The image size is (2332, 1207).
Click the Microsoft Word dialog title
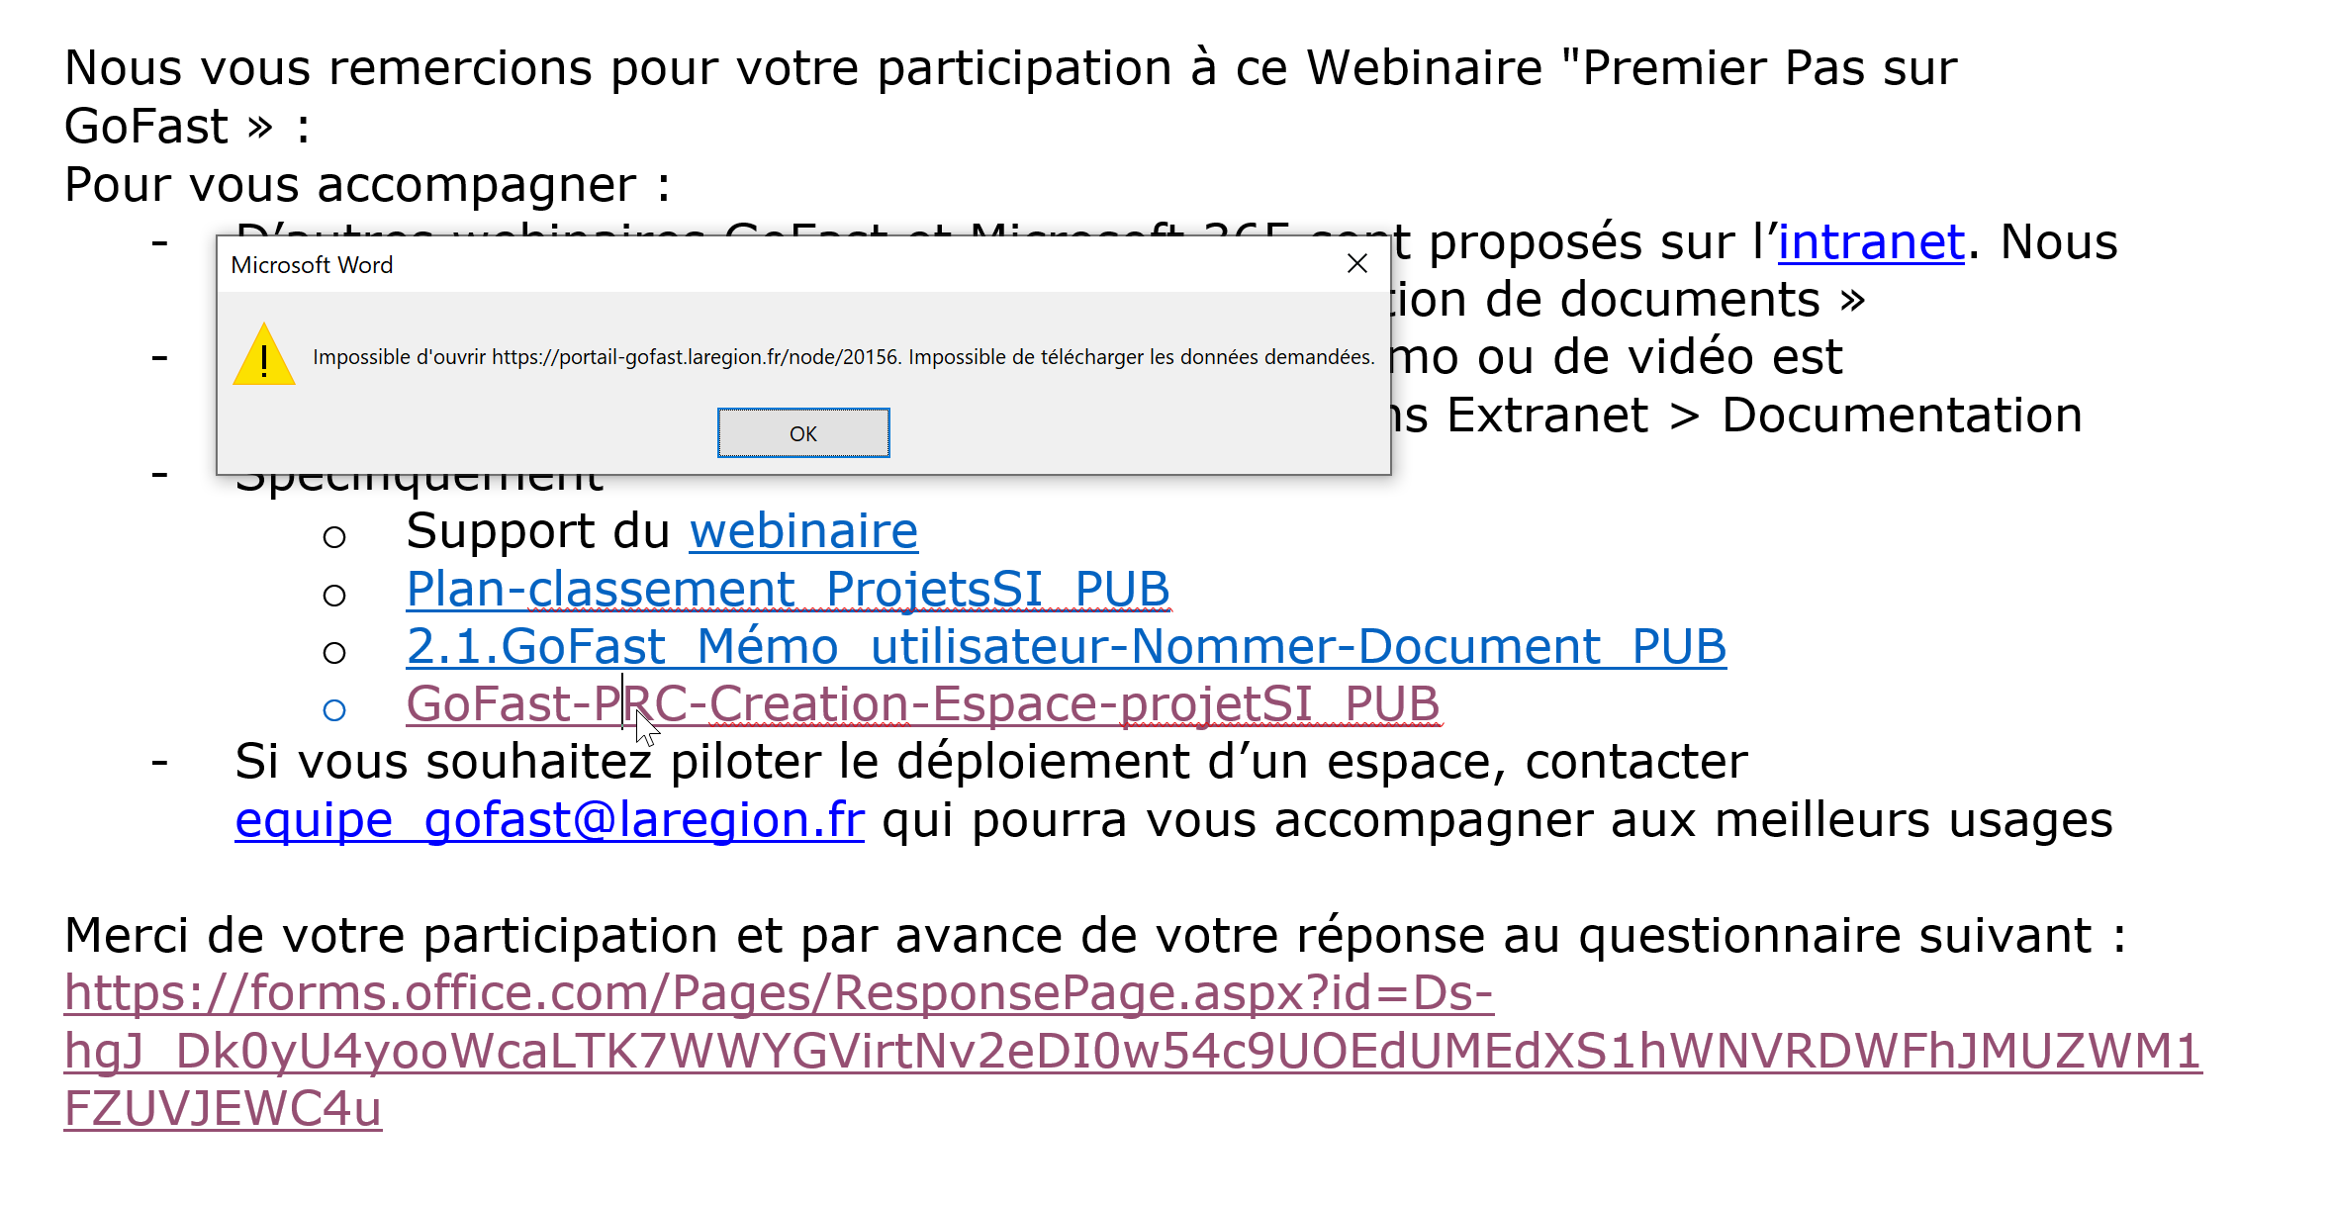pyautogui.click(x=312, y=265)
